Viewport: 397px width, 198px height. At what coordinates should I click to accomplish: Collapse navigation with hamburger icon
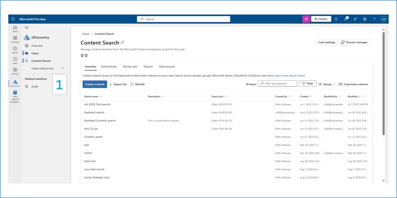pos(27,27)
